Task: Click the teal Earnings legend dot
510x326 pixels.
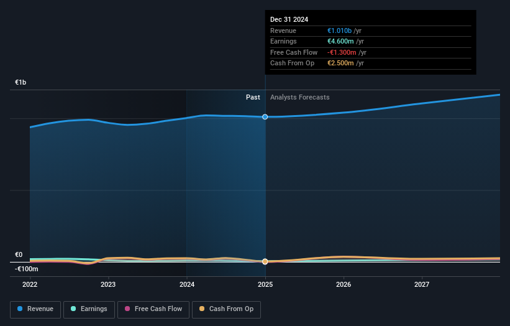Action: coord(73,309)
